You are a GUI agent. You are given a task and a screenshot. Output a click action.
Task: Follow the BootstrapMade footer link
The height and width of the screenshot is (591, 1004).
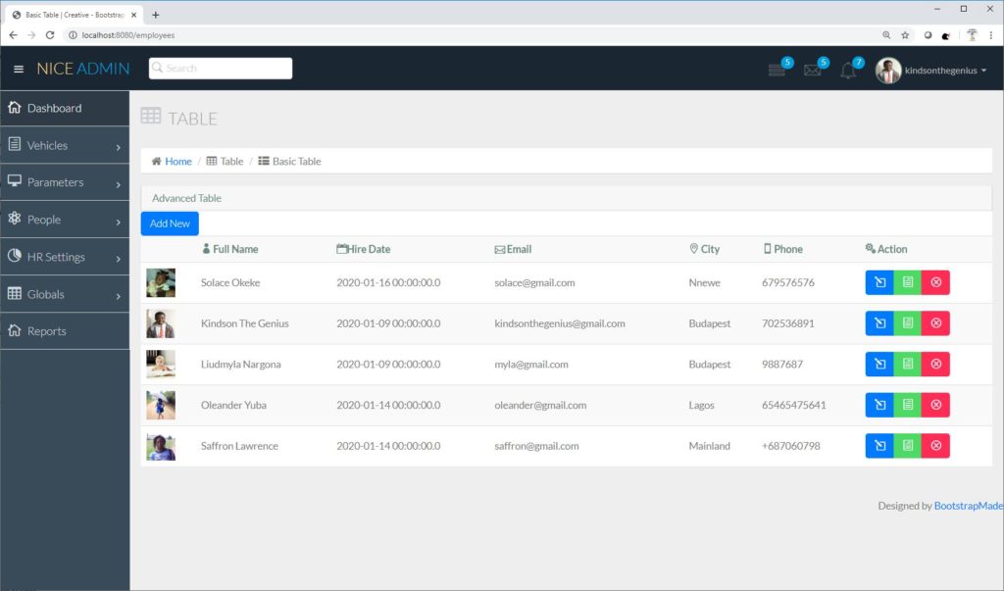(968, 506)
